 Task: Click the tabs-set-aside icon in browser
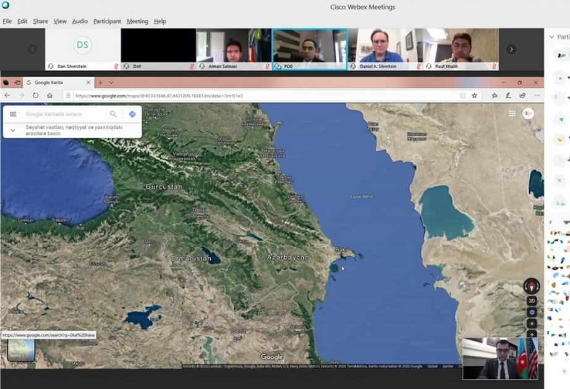tap(6, 83)
